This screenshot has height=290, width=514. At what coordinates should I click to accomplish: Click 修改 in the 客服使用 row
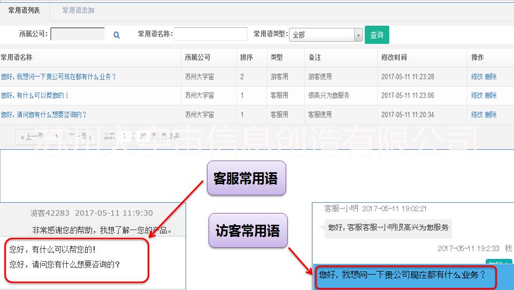click(477, 115)
